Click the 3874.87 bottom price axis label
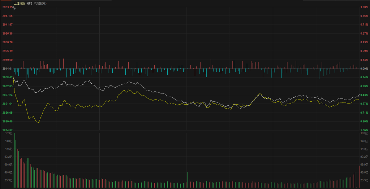Image resolution: width=370 pixels, height=189 pixels. [x=7, y=130]
